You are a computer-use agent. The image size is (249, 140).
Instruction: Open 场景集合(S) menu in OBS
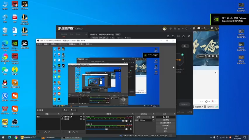coord(73,44)
